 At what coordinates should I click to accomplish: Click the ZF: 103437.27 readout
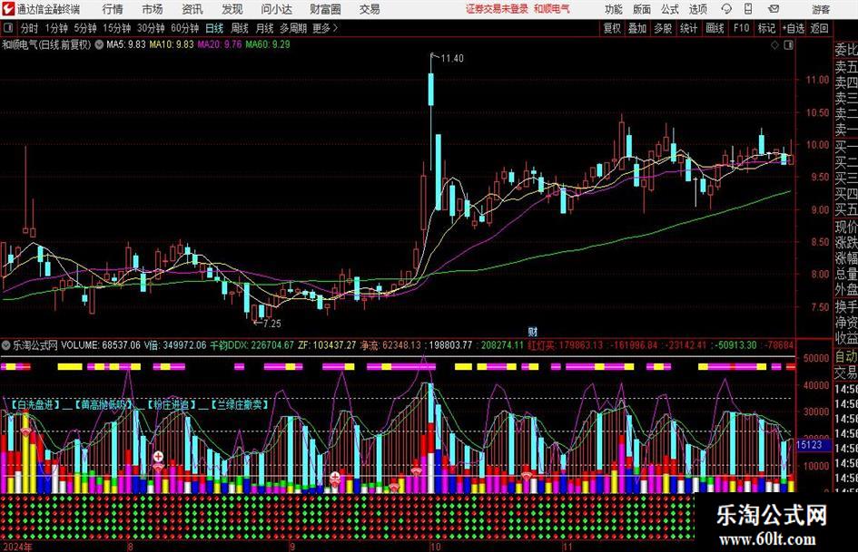(x=327, y=345)
